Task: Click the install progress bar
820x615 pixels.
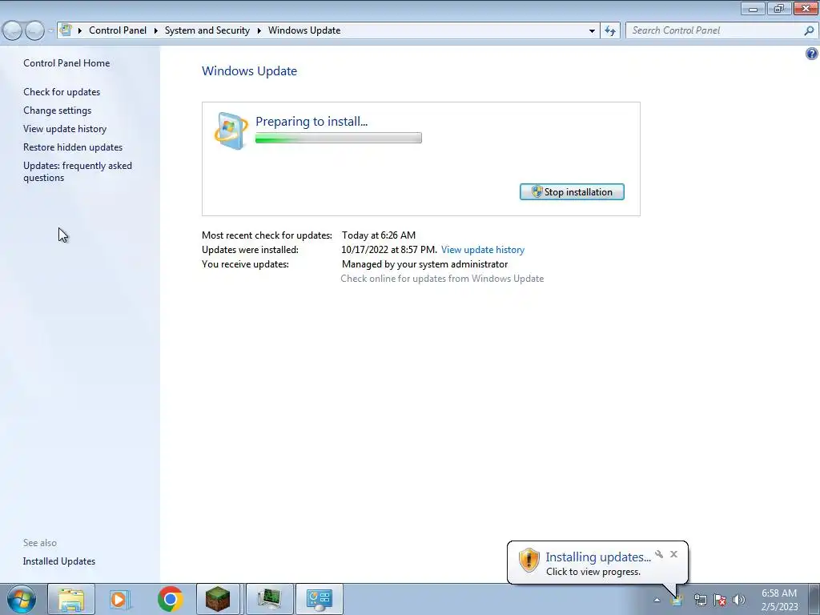Action: [x=339, y=138]
